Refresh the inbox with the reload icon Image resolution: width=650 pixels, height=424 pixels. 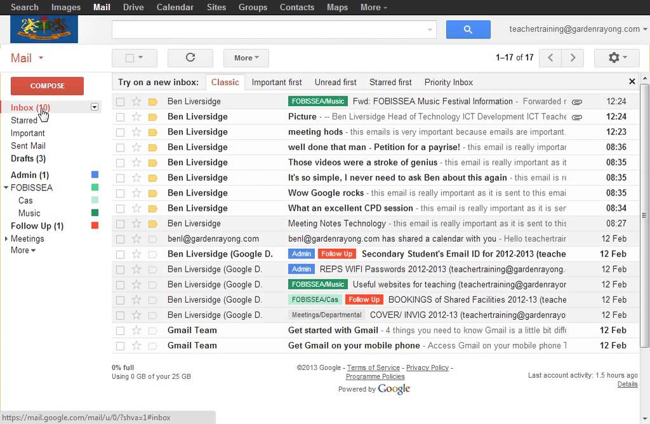coord(190,58)
